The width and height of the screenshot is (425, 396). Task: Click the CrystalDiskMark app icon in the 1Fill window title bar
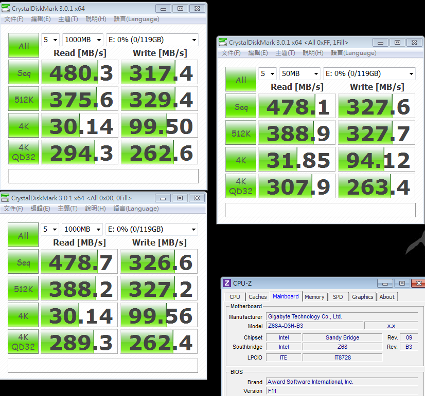(x=223, y=42)
